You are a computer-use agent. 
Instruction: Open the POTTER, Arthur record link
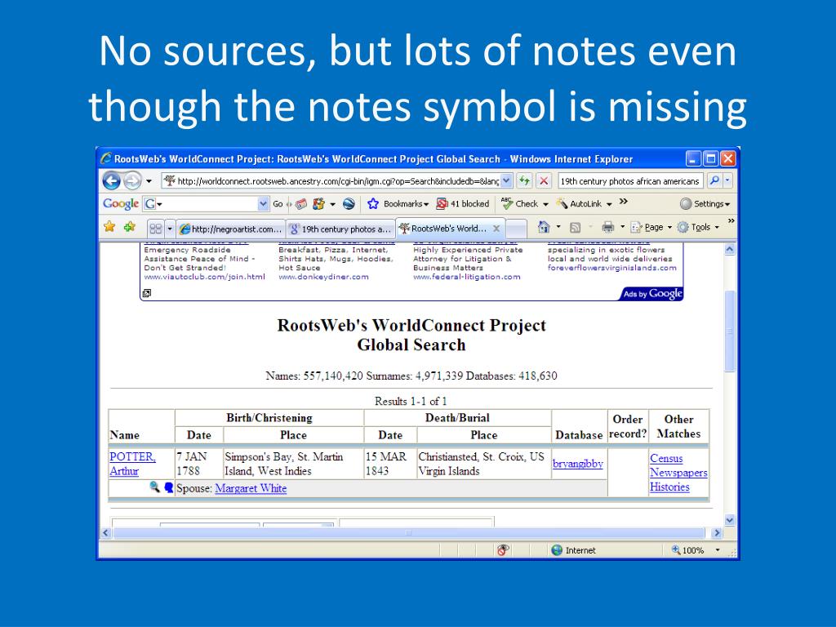tap(132, 464)
